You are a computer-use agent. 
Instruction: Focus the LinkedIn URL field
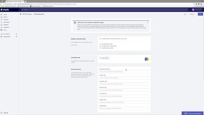[124, 108]
